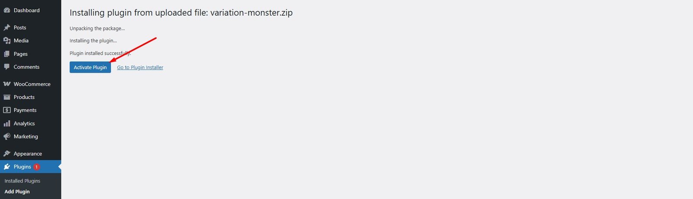Viewport: 693px width, 199px height.
Task: Click the Marketing megaphone icon
Action: 7,137
